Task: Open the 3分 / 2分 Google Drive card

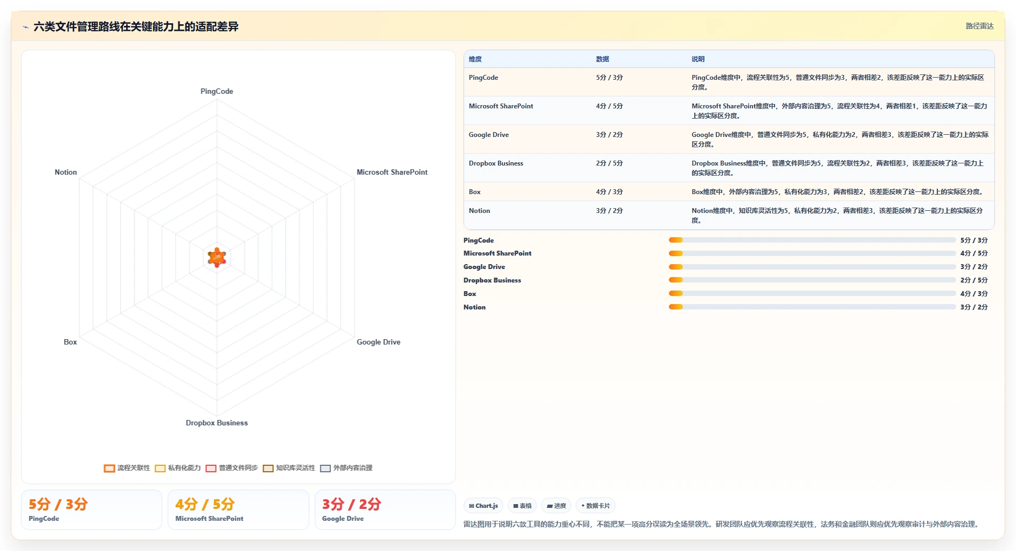Action: coord(385,510)
